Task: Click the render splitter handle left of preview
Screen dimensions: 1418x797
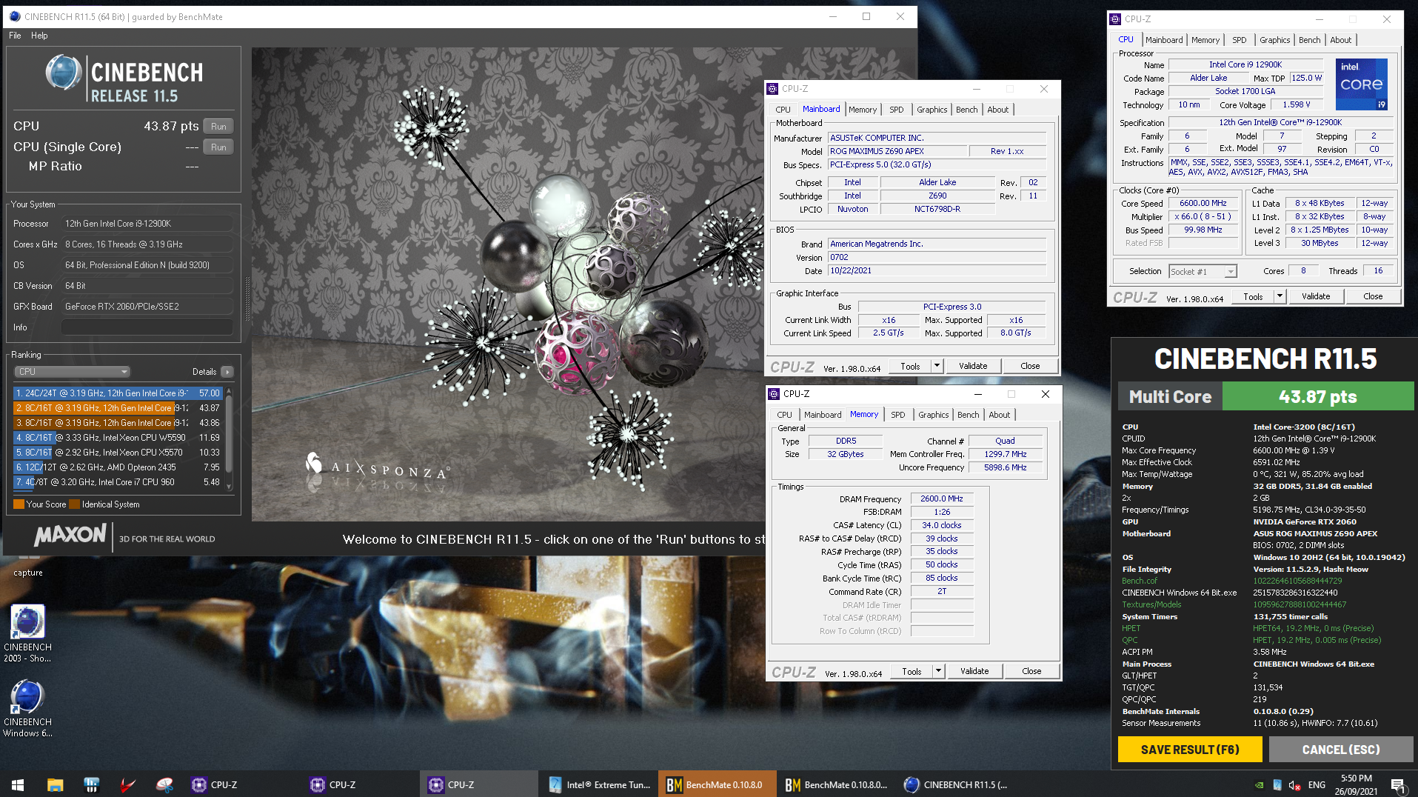Action: [x=247, y=298]
